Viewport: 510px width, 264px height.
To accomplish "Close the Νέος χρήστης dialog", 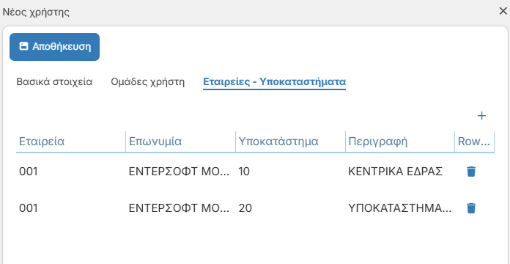I will (503, 12).
